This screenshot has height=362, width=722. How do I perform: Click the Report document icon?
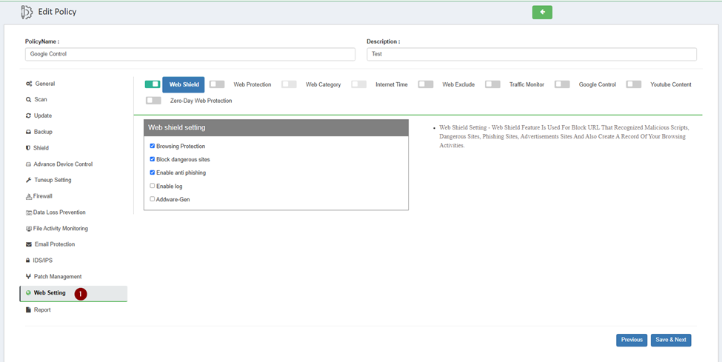(x=29, y=310)
